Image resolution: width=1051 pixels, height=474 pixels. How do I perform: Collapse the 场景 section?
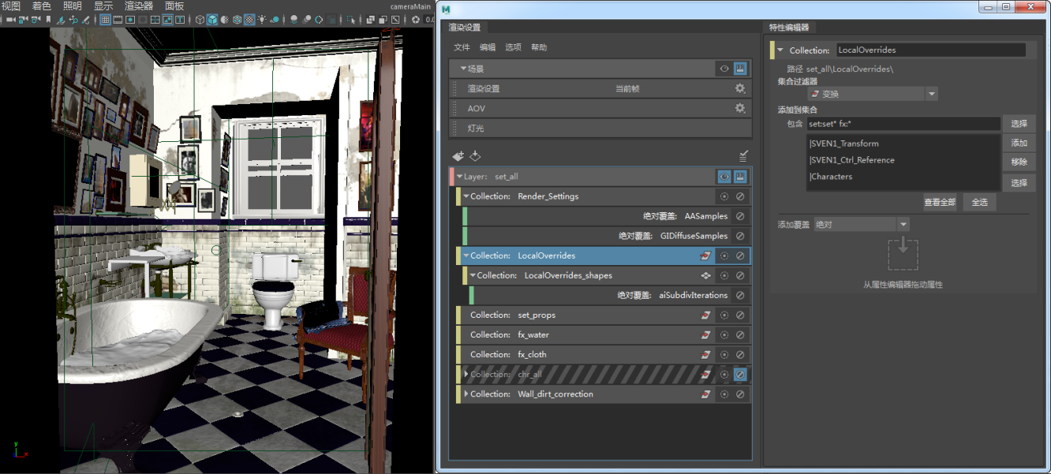(x=462, y=69)
